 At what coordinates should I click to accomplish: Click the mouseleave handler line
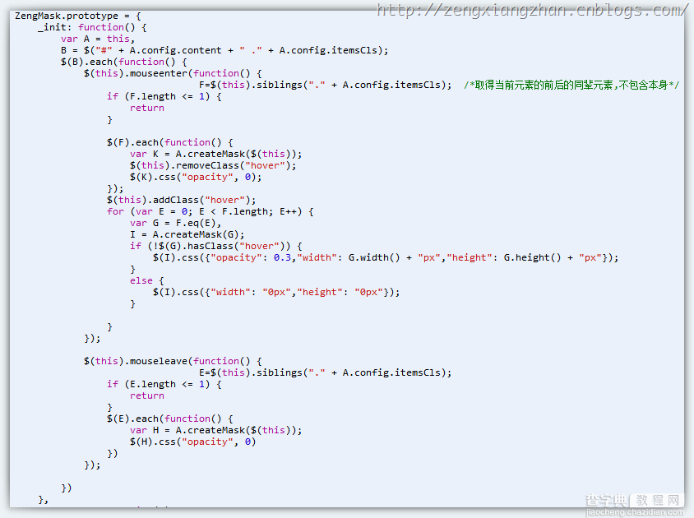point(173,361)
